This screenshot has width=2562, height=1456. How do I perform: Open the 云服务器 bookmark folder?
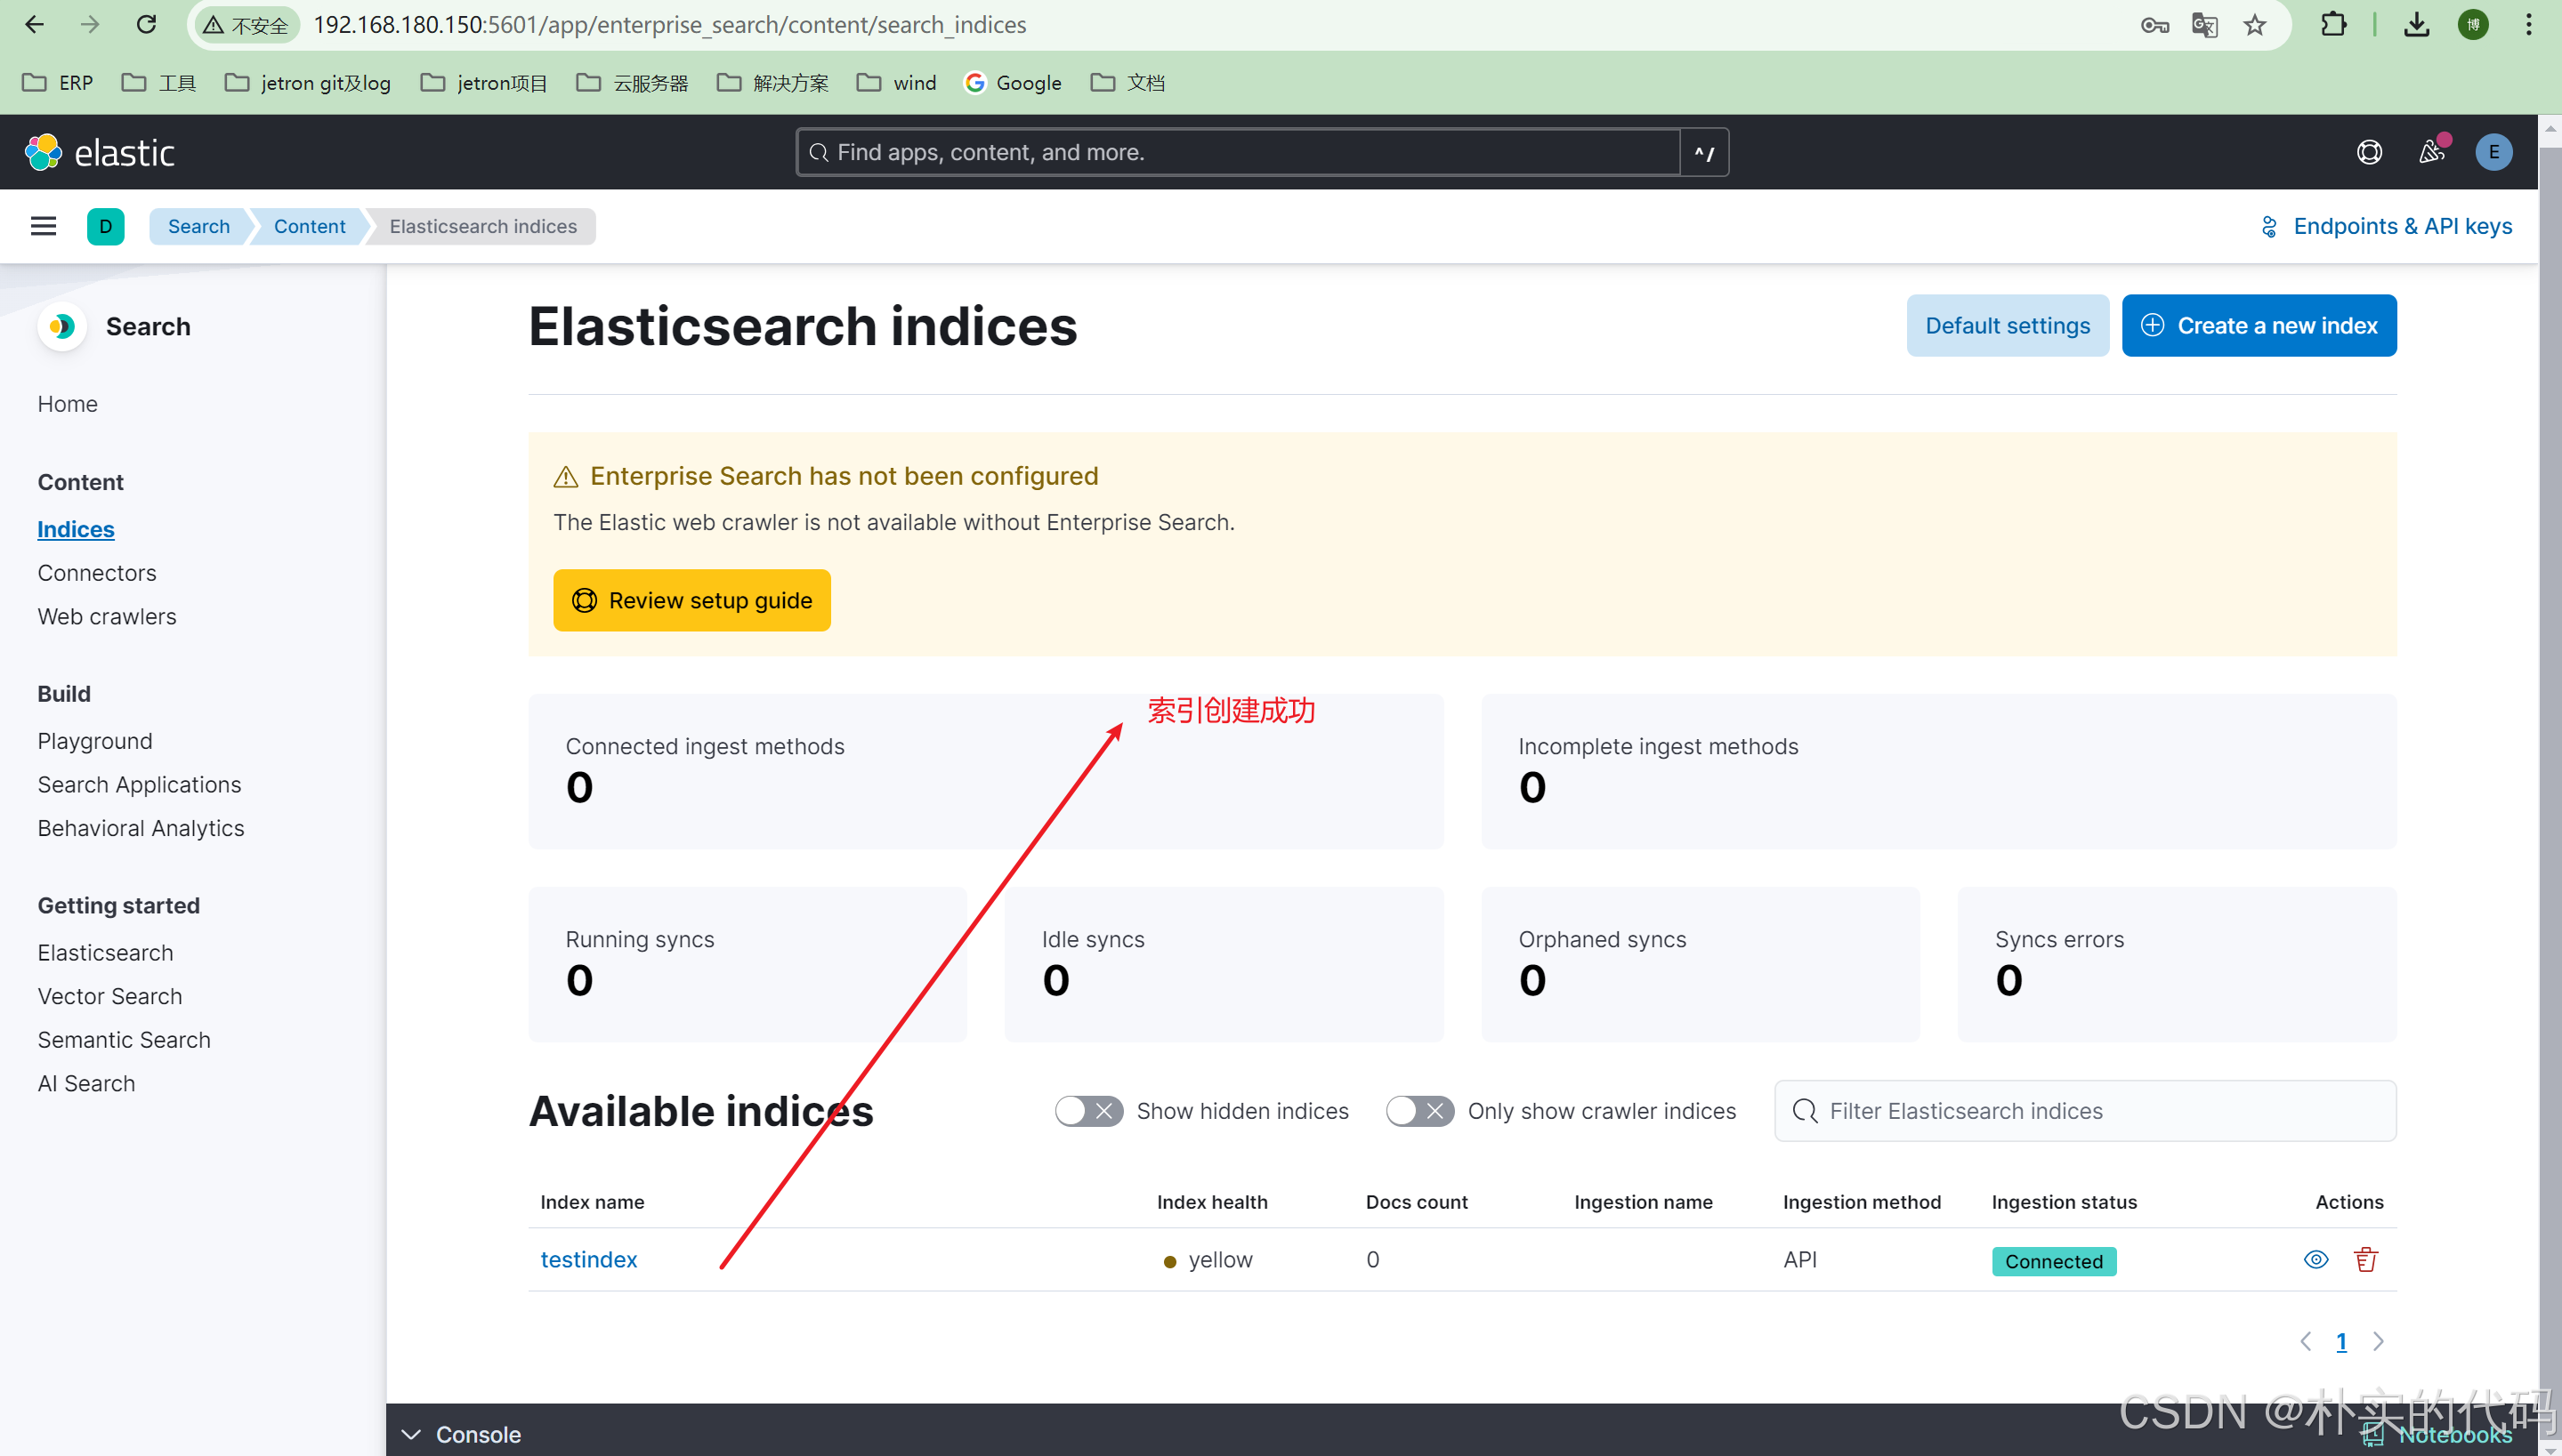pos(632,83)
